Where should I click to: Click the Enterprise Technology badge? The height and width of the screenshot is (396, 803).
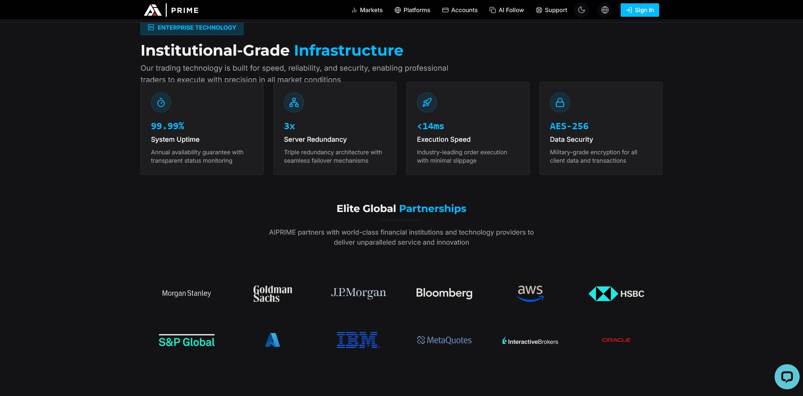click(192, 28)
